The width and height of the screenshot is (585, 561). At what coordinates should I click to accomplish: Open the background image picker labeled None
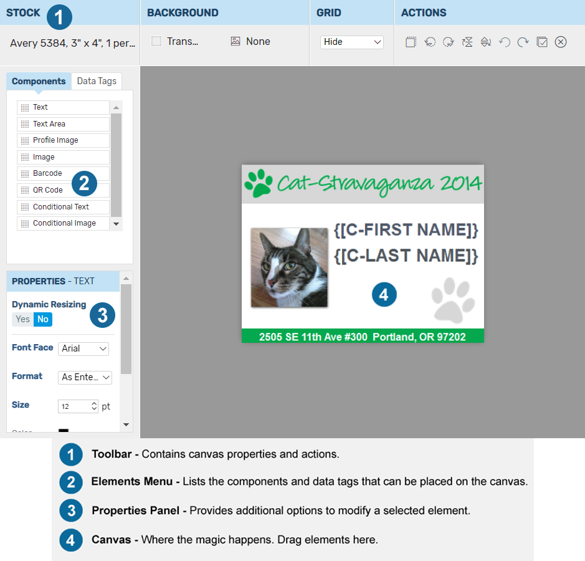point(250,41)
